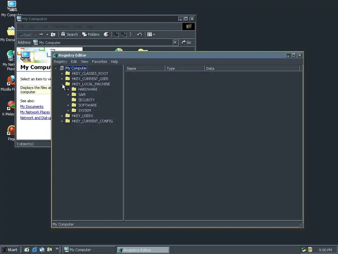Image resolution: width=338 pixels, height=254 pixels.
Task: Open the Start menu
Action: pos(10,250)
